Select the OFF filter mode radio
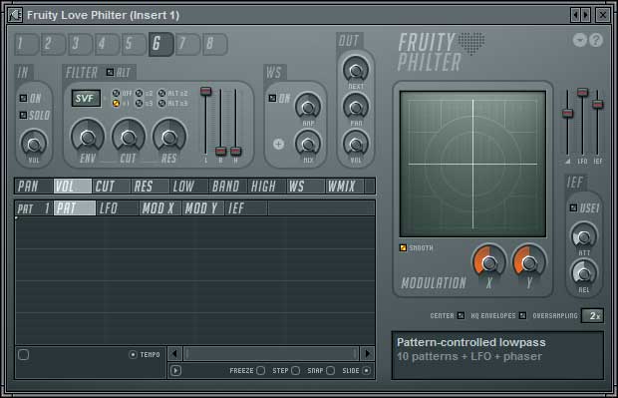This screenshot has height=398, width=618. [116, 94]
